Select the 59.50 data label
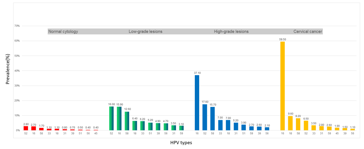Viewport: 364px width, 149px height. [282, 39]
